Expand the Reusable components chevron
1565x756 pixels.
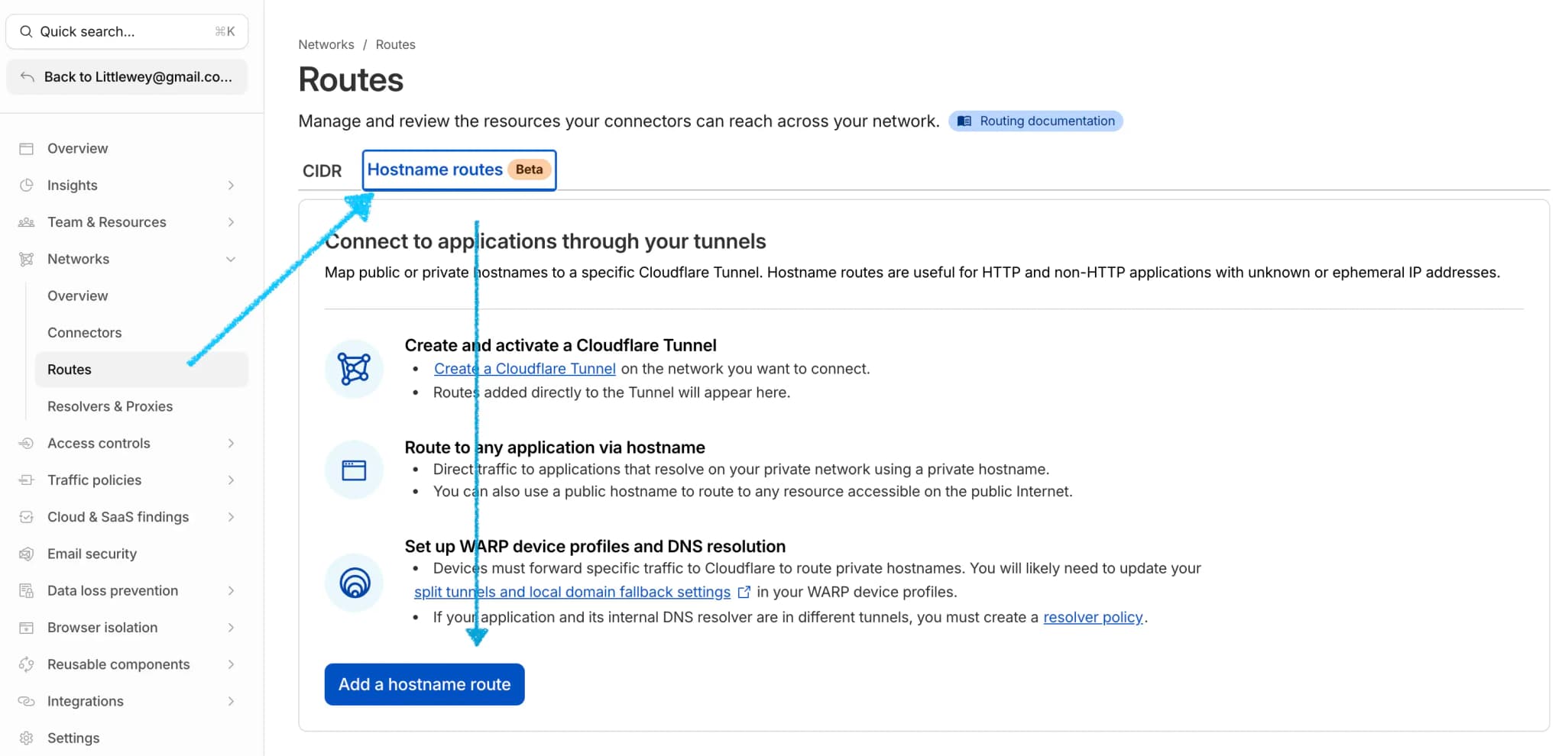pos(231,664)
